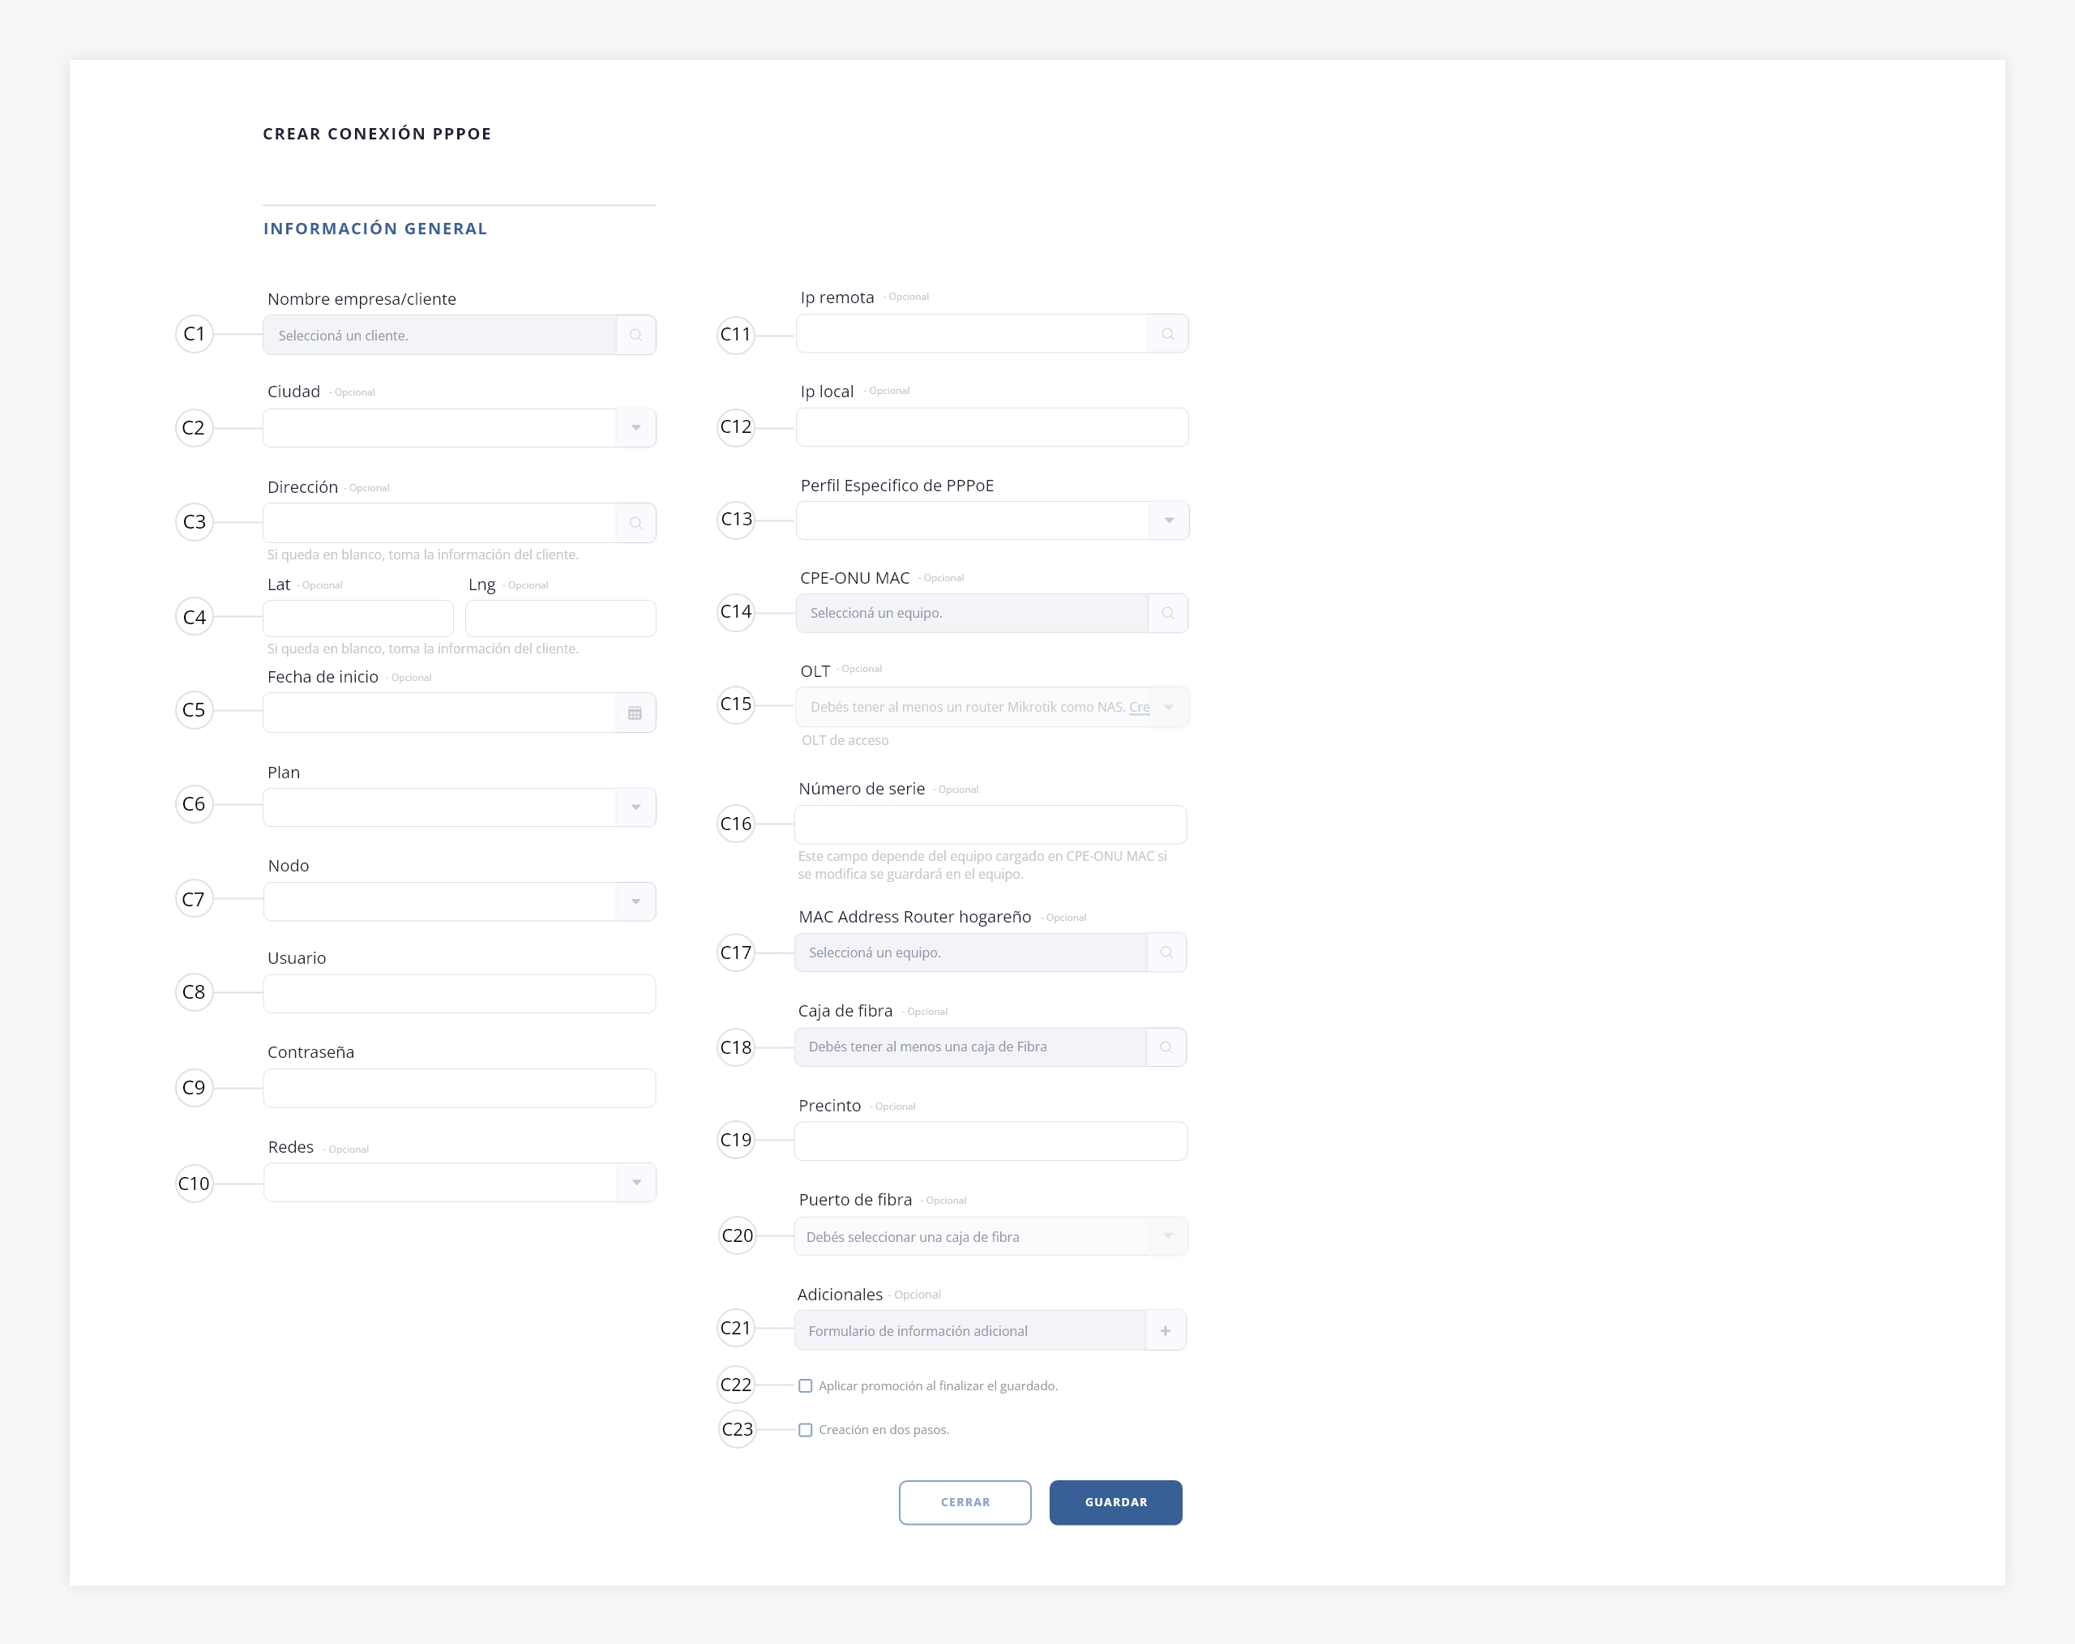
Task: Click the Dirección field search icon
Action: [x=635, y=523]
